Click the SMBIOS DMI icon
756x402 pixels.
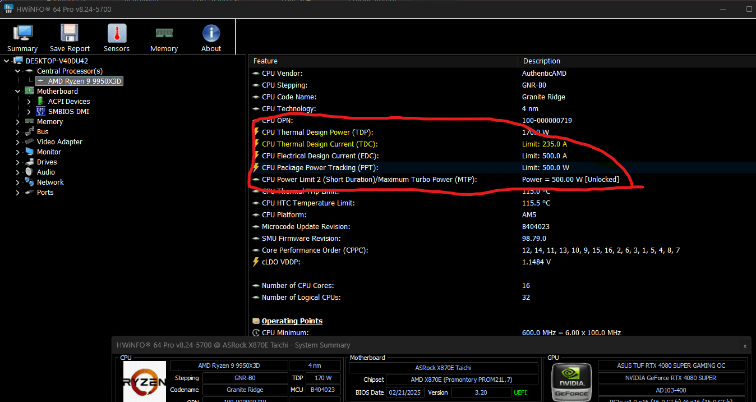pos(40,111)
